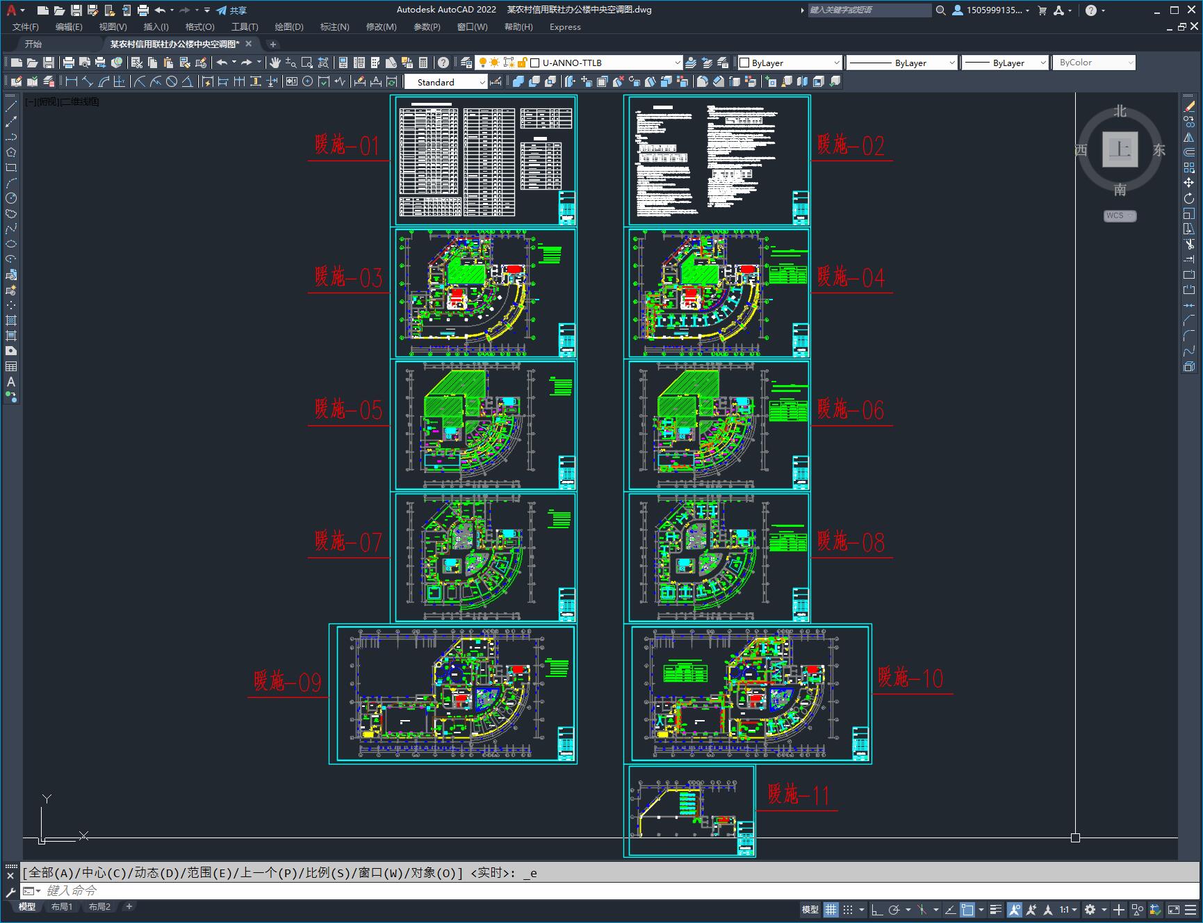This screenshot has height=923, width=1203.
Task: Select the Diameter dimension tool
Action: 172,82
